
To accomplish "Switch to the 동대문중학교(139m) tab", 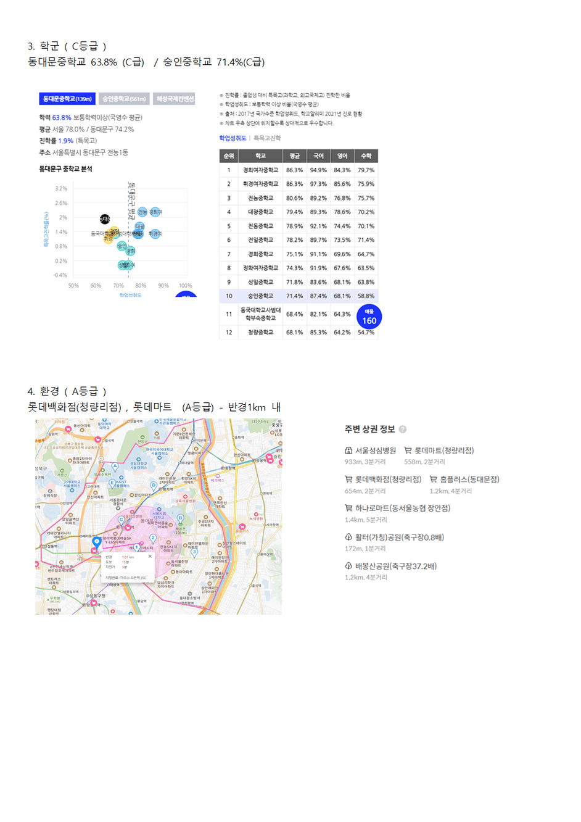I will click(x=67, y=99).
